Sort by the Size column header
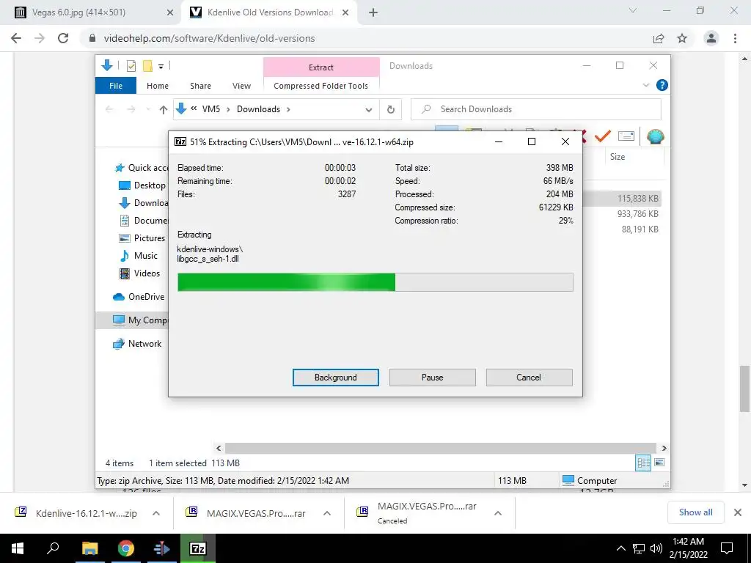Viewport: 751px width, 563px height. (617, 157)
